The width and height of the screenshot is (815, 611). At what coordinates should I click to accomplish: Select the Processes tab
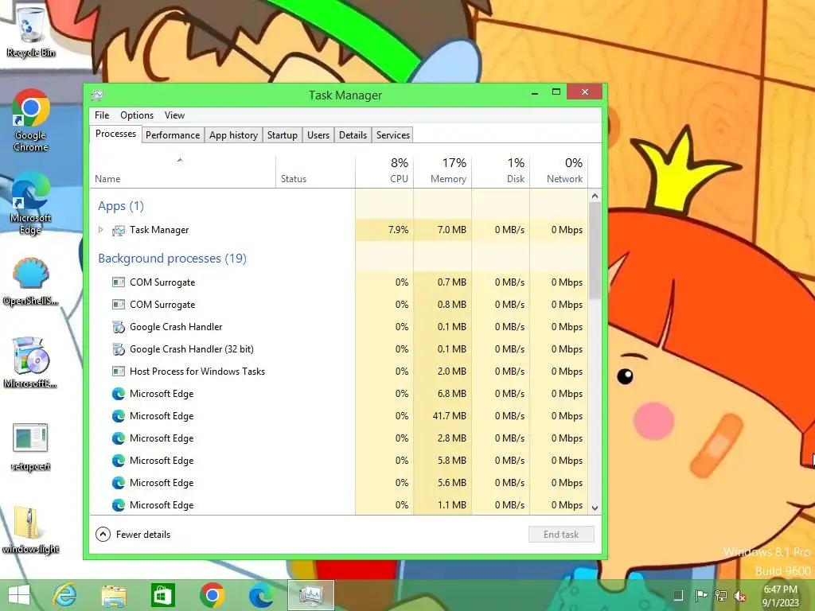click(116, 134)
